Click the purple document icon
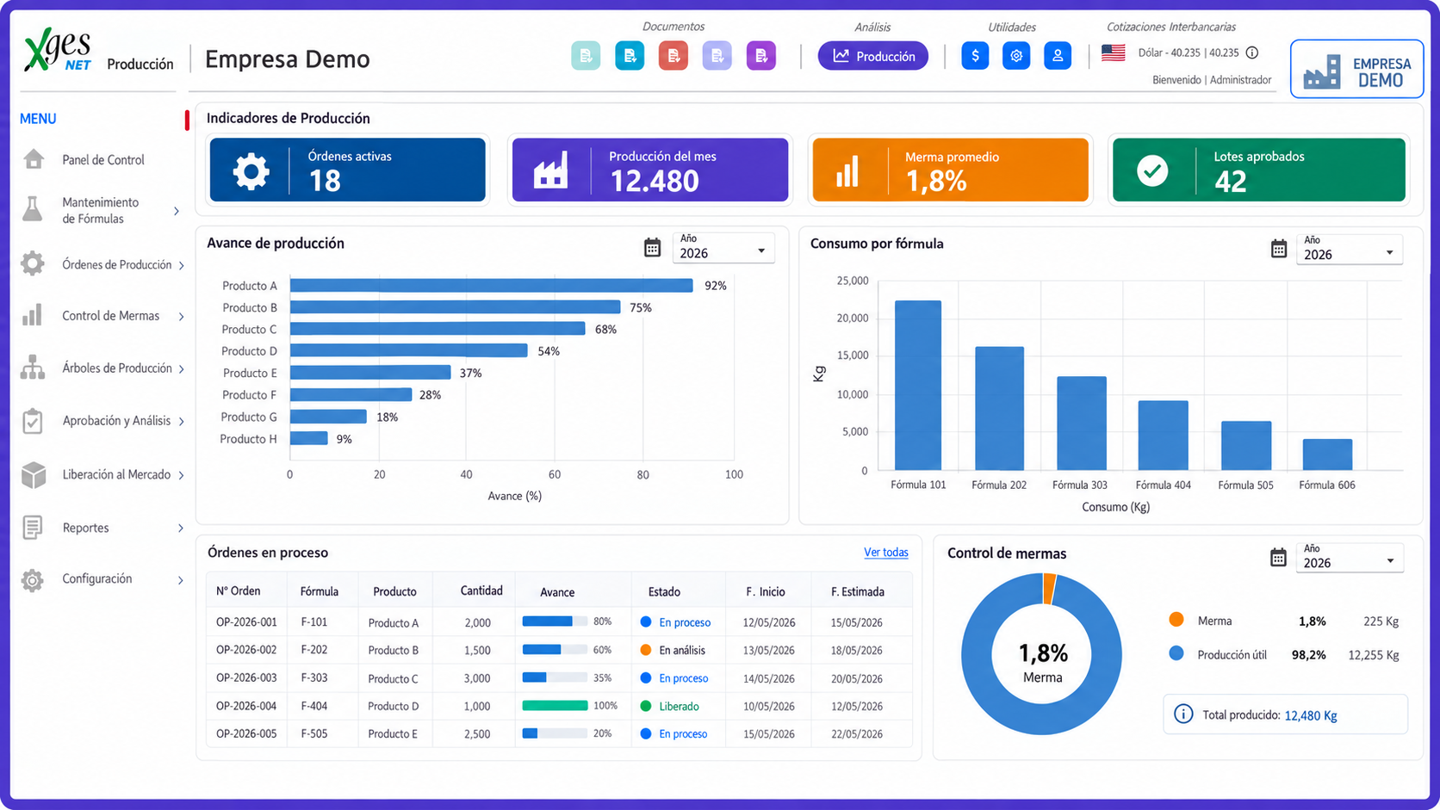Screen dimensions: 1440x810 coord(761,56)
